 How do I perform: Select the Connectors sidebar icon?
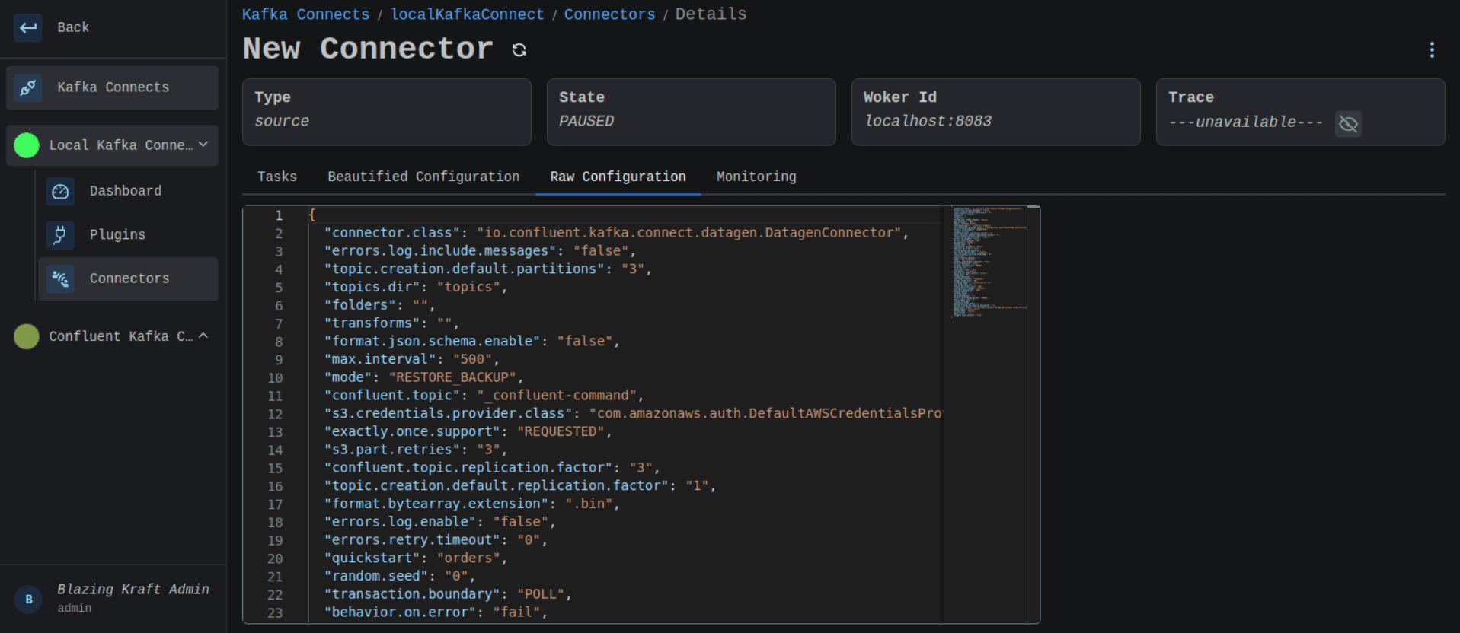point(60,278)
